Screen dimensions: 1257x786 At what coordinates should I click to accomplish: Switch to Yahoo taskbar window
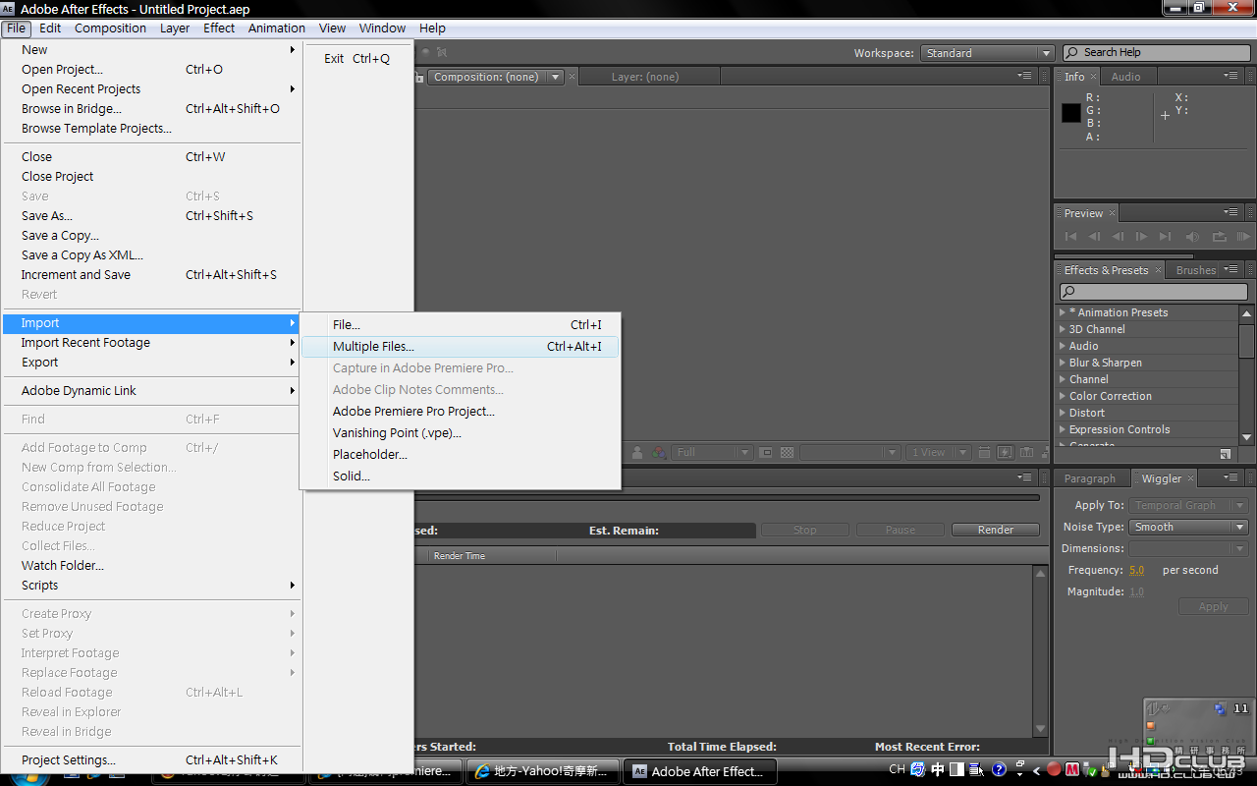click(543, 771)
